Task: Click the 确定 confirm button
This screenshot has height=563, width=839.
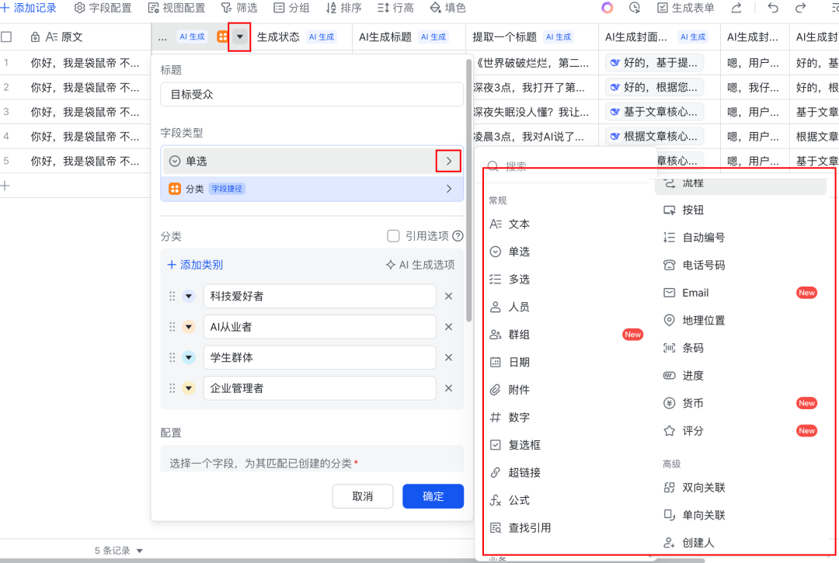Action: pyautogui.click(x=432, y=496)
